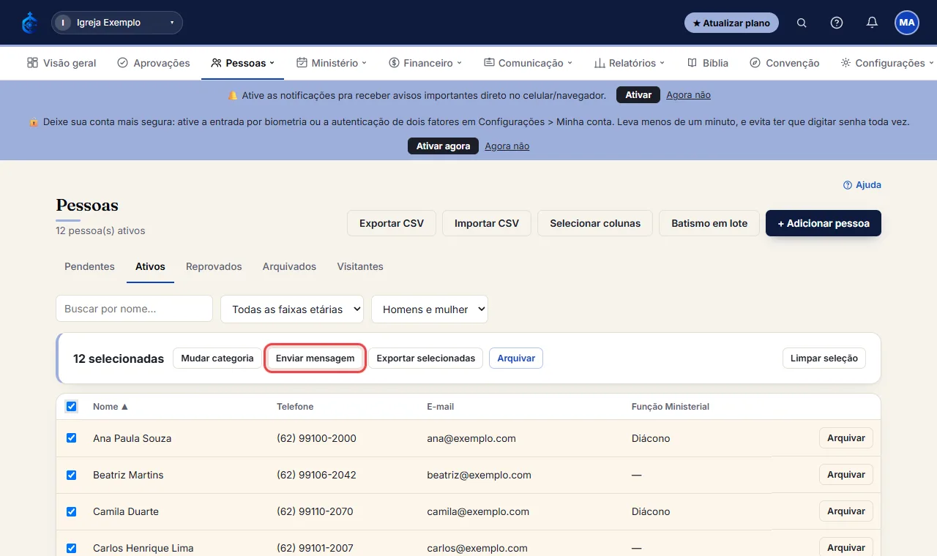Uncheck Carlos Henrique Lima row
This screenshot has height=556, width=937.
(71, 548)
